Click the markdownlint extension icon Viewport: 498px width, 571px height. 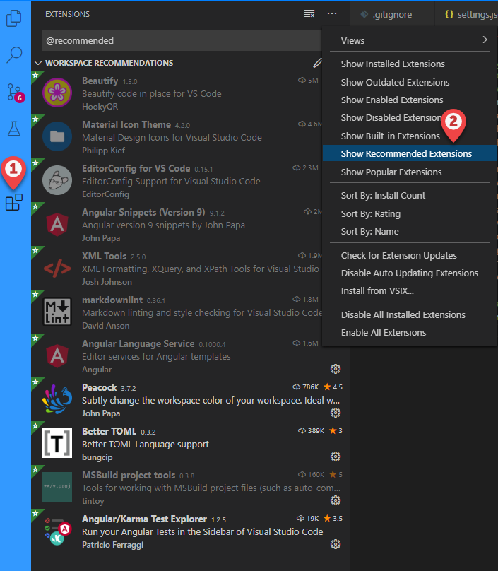click(57, 312)
